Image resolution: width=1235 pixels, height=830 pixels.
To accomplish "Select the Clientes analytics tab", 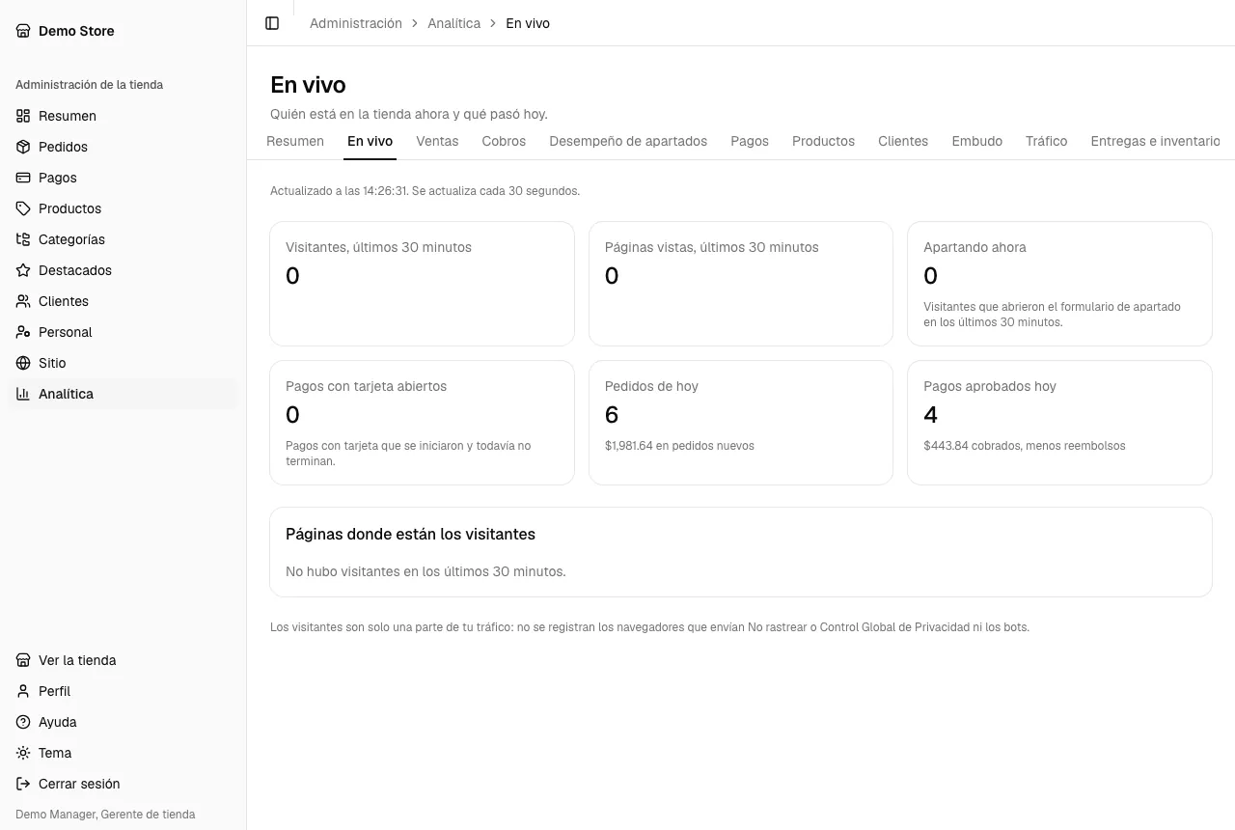I will click(903, 141).
